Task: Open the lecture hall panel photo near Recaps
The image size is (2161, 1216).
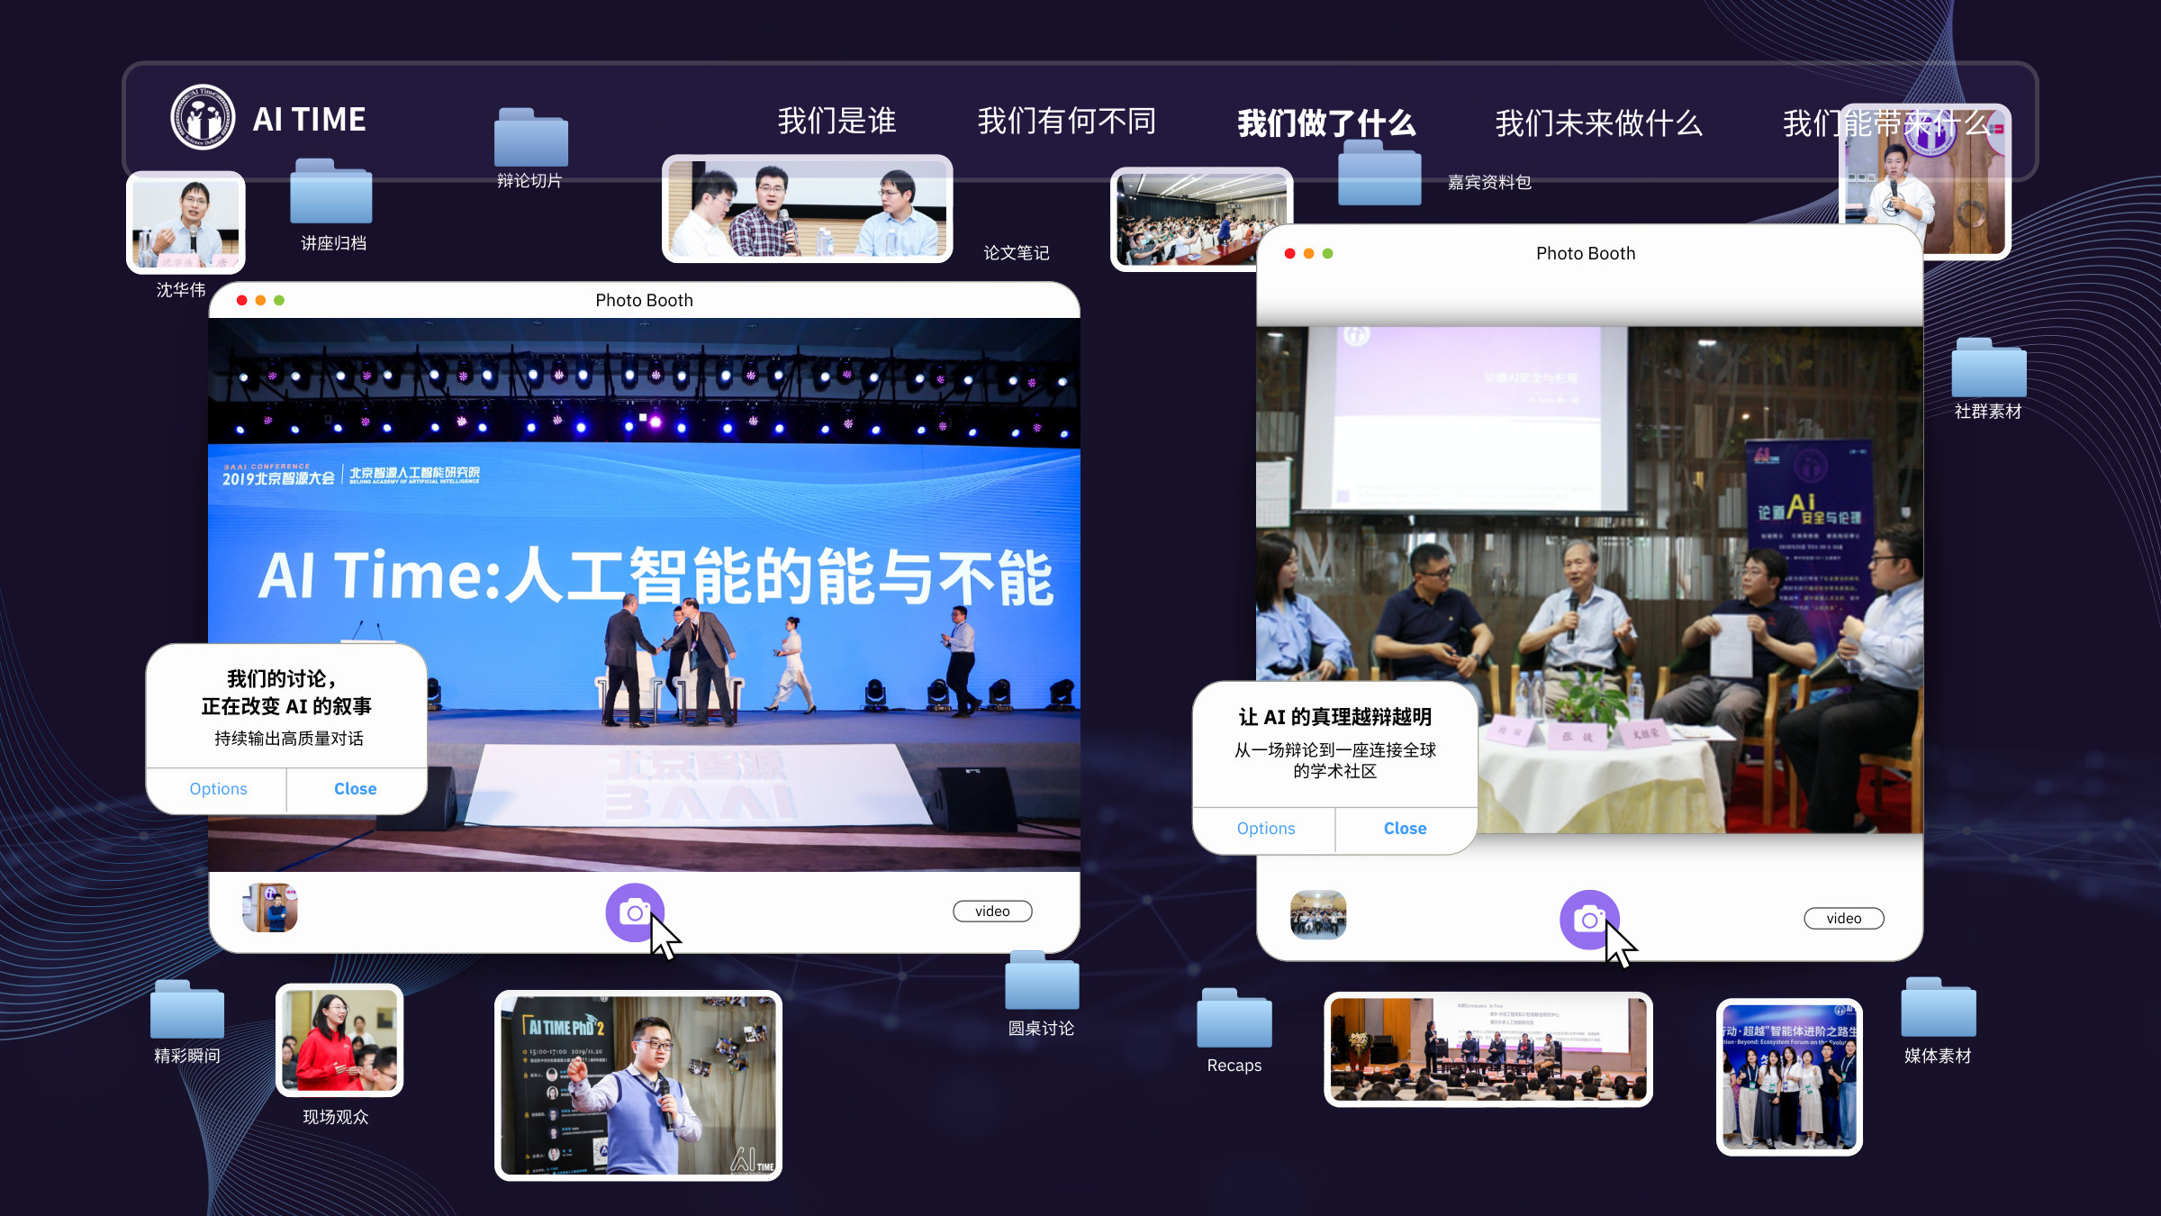Action: coord(1488,1049)
